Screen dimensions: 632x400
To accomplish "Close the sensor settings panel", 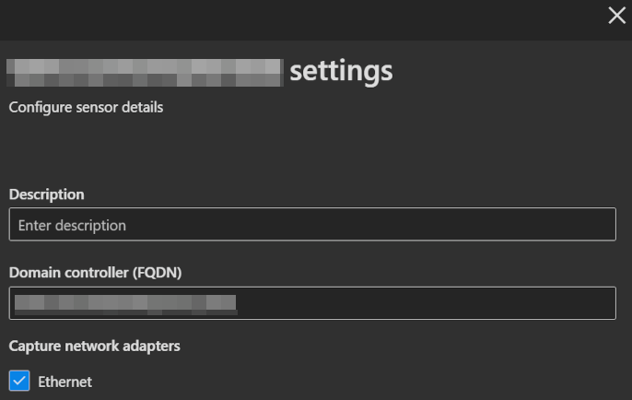I will click(616, 16).
